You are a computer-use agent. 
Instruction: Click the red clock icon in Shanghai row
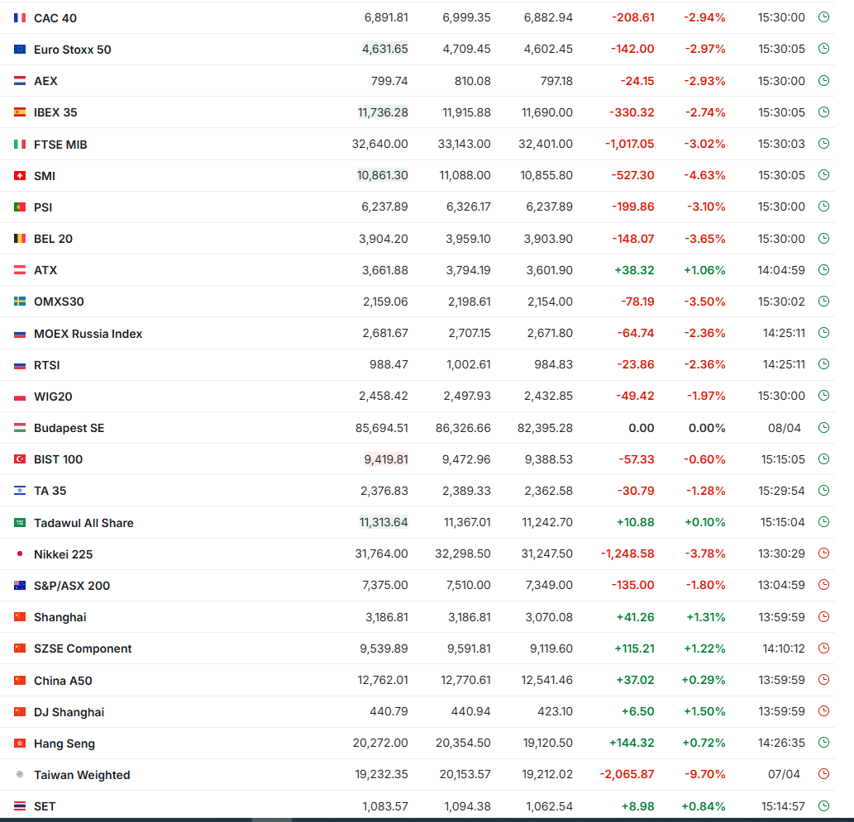824,617
